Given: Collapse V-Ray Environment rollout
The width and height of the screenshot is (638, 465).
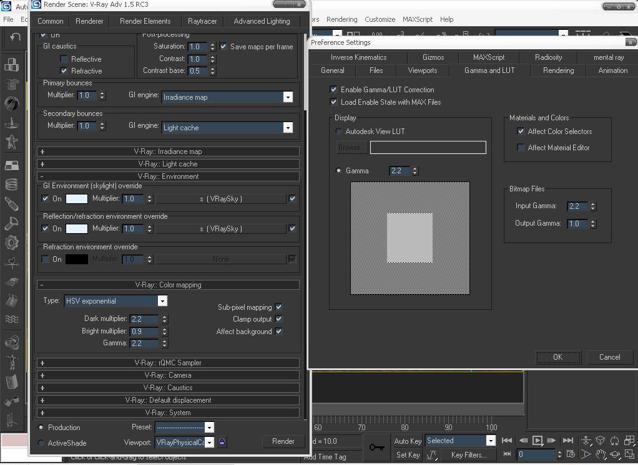Looking at the screenshot, I should (x=168, y=176).
